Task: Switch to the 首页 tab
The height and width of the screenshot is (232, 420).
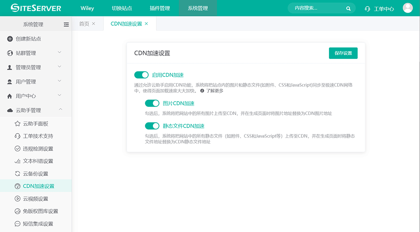Action: (x=84, y=24)
